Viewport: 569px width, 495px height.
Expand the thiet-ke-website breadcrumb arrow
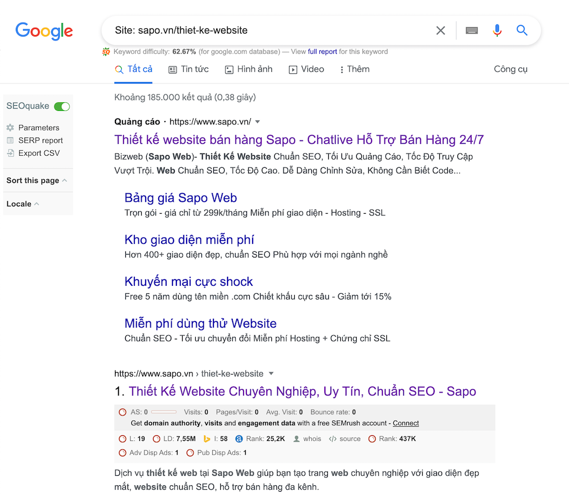coord(271,373)
